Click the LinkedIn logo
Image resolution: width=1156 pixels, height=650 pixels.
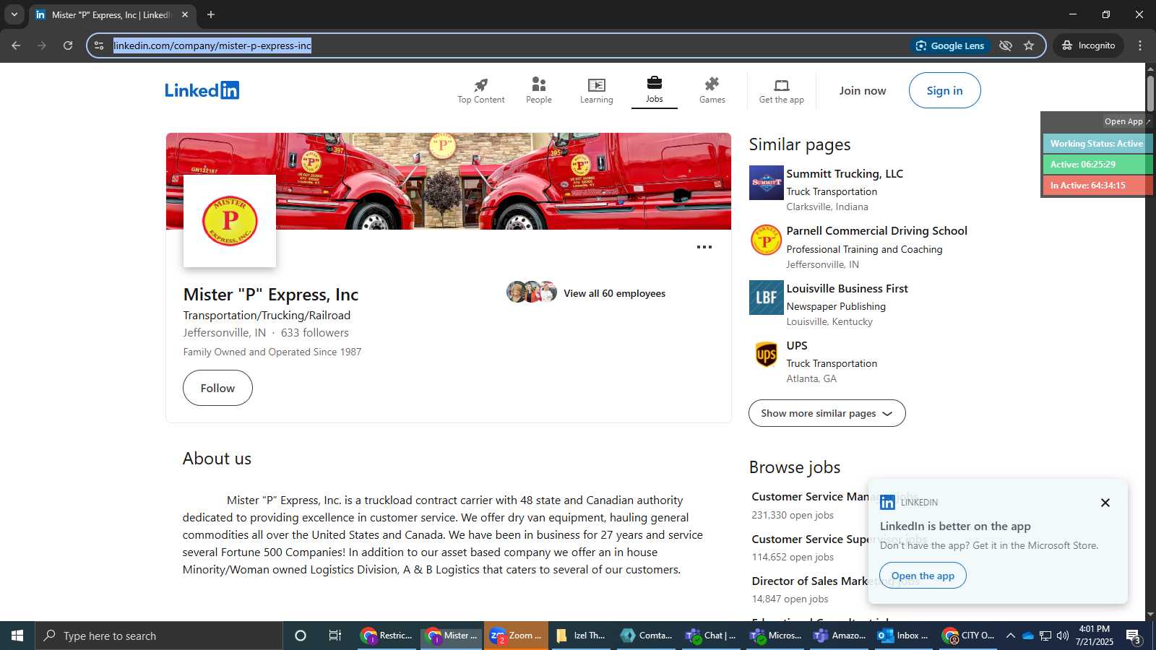coord(202,90)
